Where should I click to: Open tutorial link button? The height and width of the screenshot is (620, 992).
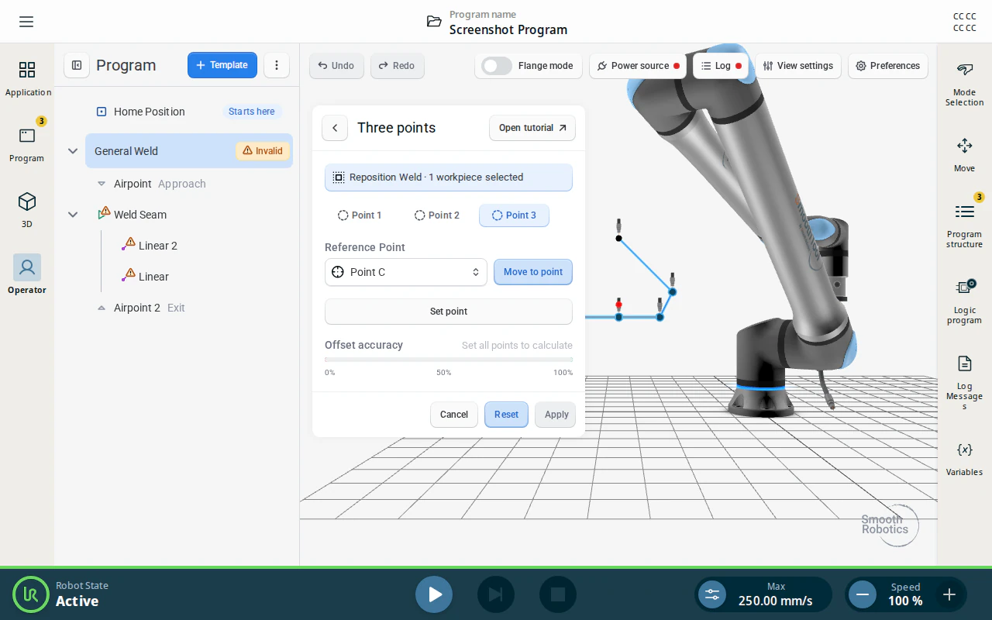[532, 128]
